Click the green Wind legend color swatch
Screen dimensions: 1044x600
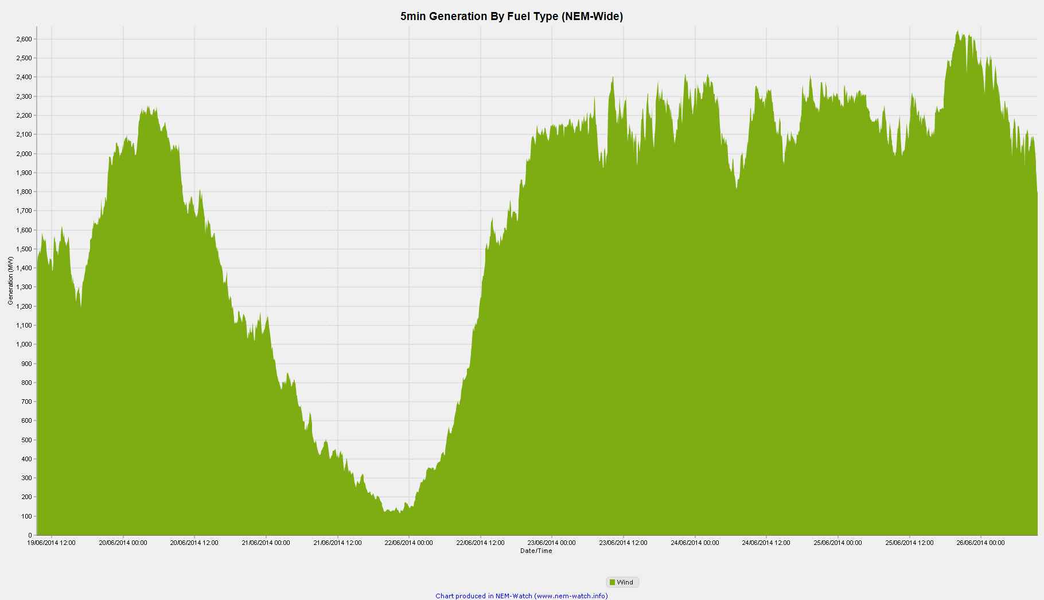[x=612, y=582]
